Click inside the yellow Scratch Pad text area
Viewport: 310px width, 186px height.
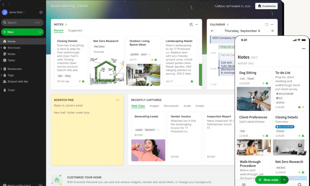click(87, 136)
